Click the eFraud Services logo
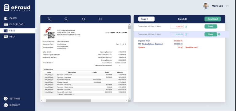The height and width of the screenshot is (111, 236). (x=17, y=7)
